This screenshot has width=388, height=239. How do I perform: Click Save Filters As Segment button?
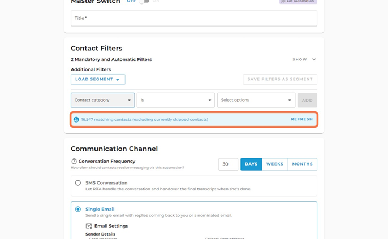280,79
